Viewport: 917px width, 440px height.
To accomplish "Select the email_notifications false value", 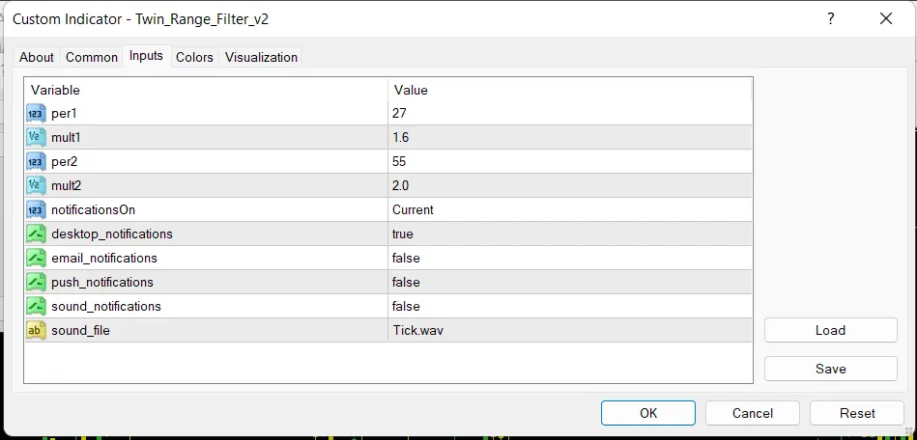I will click(569, 259).
